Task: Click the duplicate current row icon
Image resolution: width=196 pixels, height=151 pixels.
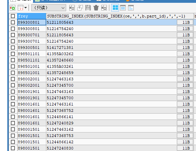Action: click(80, 8)
